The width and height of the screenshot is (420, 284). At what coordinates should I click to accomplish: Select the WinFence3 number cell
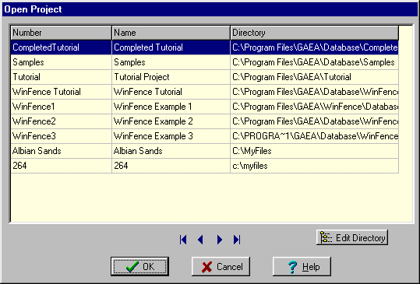[x=61, y=136]
